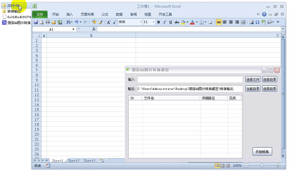Click the blue Excel Help question mark

(x=264, y=14)
